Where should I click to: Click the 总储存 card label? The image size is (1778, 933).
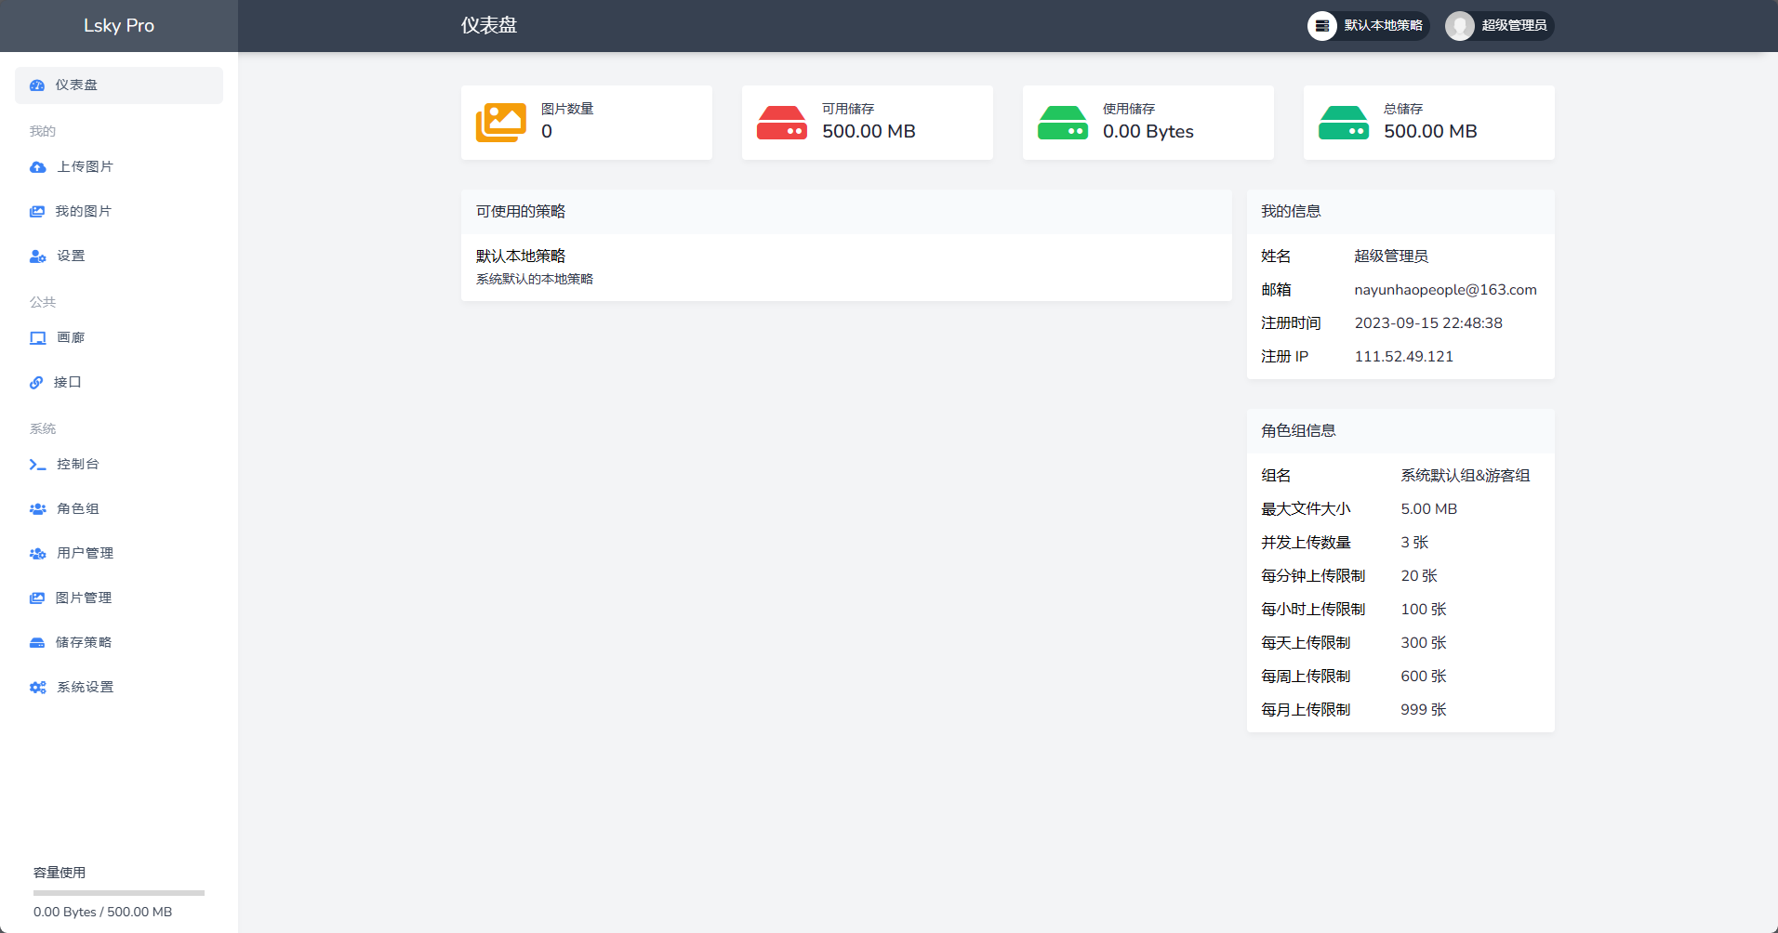1403,109
